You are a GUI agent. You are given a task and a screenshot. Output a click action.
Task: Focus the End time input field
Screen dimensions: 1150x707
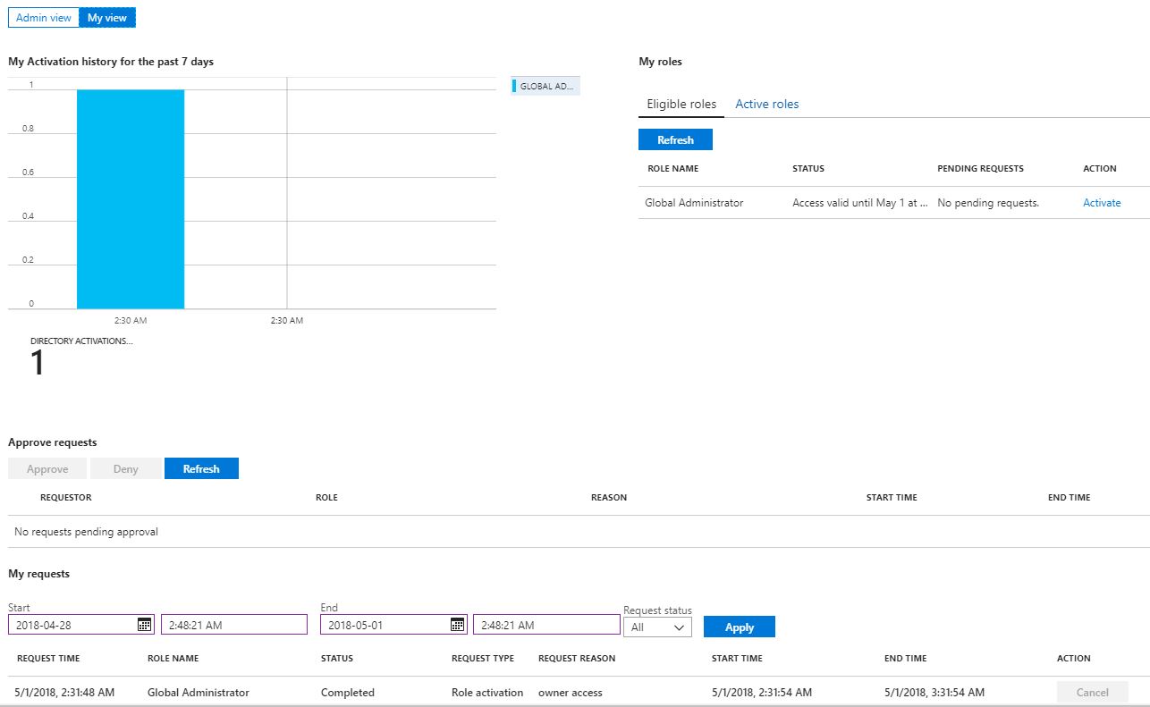click(545, 625)
